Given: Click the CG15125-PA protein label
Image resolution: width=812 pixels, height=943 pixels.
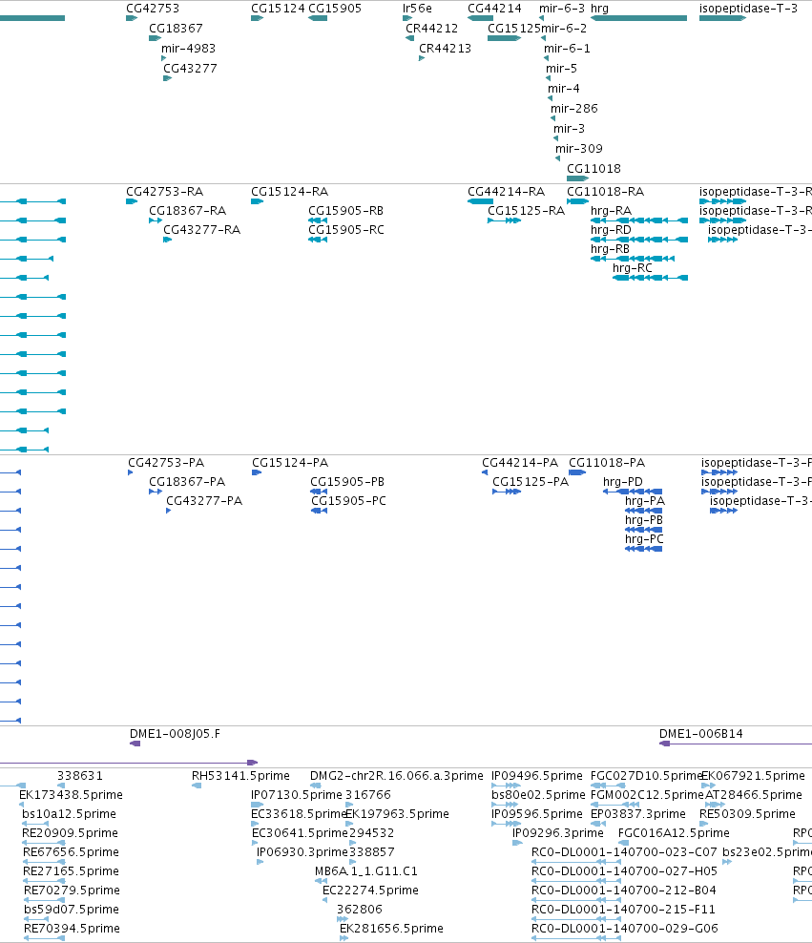Looking at the screenshot, I should pyautogui.click(x=531, y=482).
